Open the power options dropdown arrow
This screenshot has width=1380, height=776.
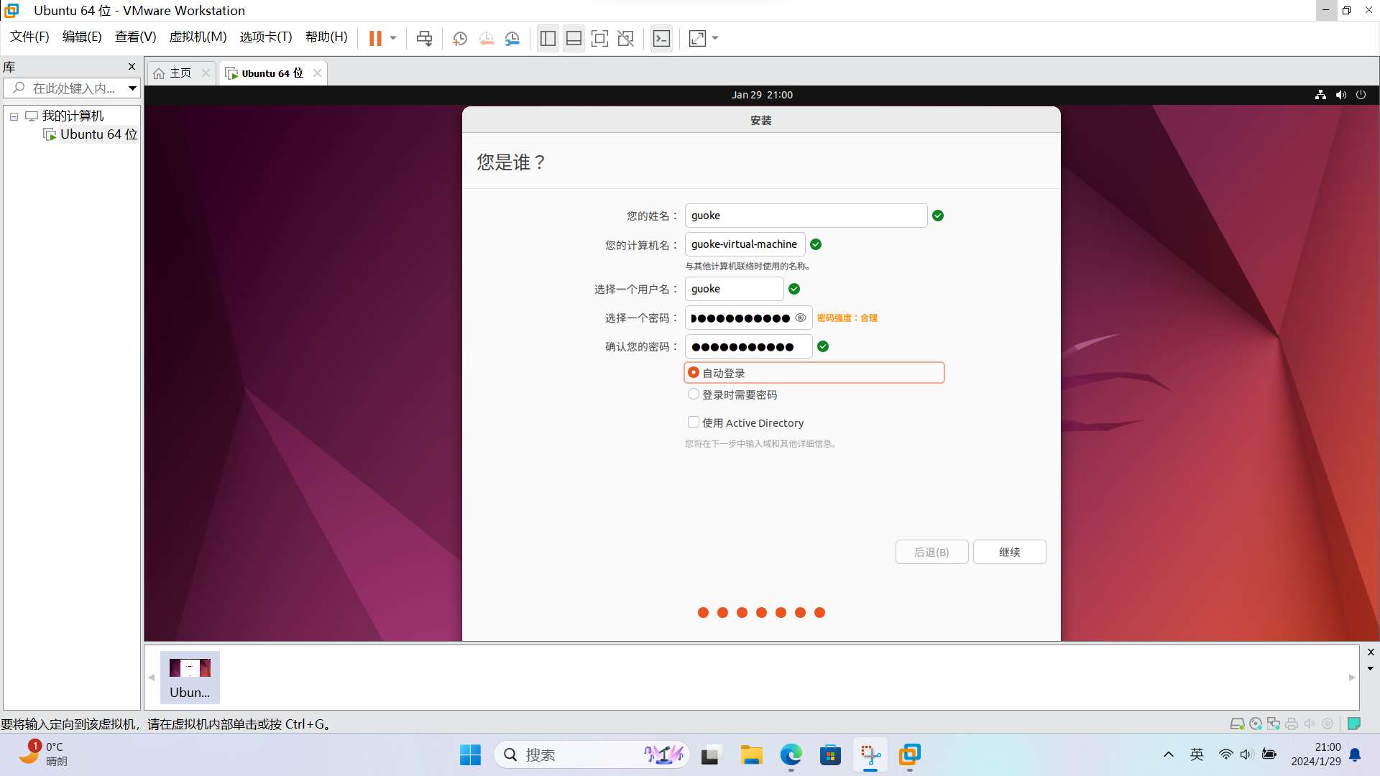click(x=393, y=38)
